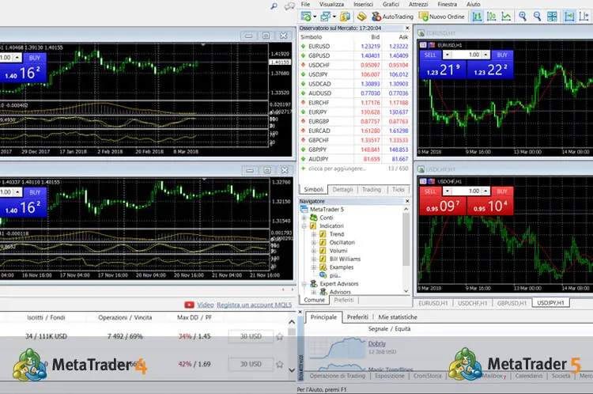
Task: Select the USDJPY,H1 chart tab
Action: [x=550, y=303]
